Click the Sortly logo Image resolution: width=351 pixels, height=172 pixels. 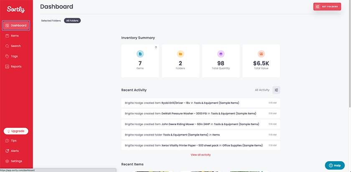(x=16, y=10)
